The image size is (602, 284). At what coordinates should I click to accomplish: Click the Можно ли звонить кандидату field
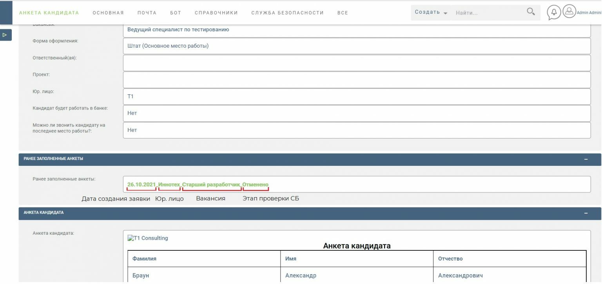tap(357, 130)
